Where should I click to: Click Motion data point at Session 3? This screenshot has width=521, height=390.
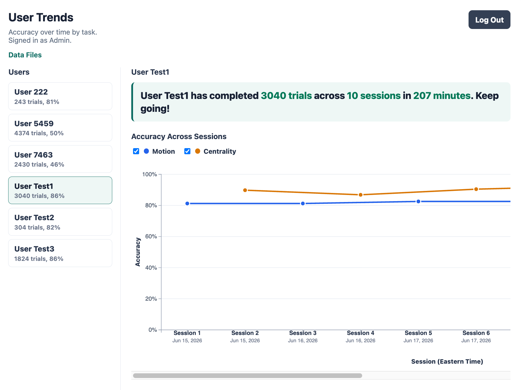[x=303, y=203]
